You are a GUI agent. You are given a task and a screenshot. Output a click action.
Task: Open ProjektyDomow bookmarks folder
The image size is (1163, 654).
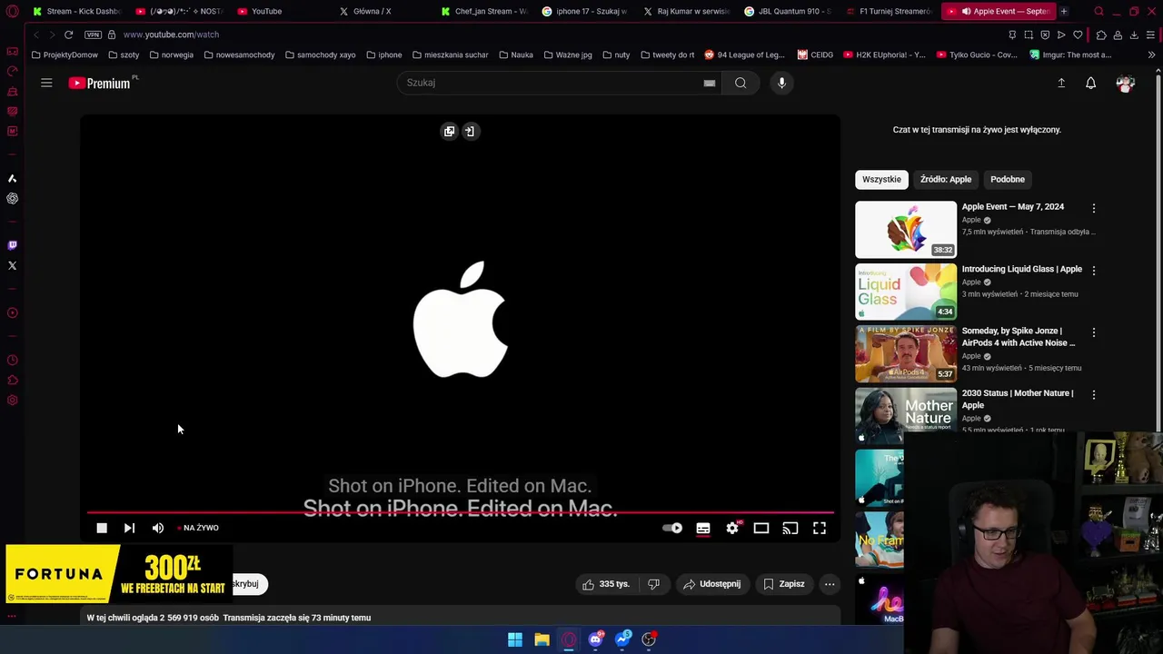tap(65, 54)
